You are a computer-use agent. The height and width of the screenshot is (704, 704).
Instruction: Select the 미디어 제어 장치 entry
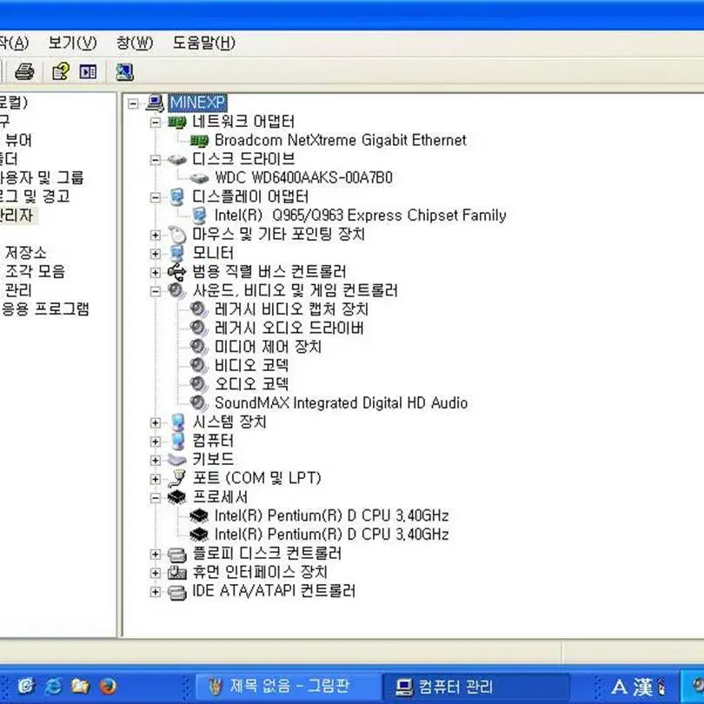pos(268,347)
